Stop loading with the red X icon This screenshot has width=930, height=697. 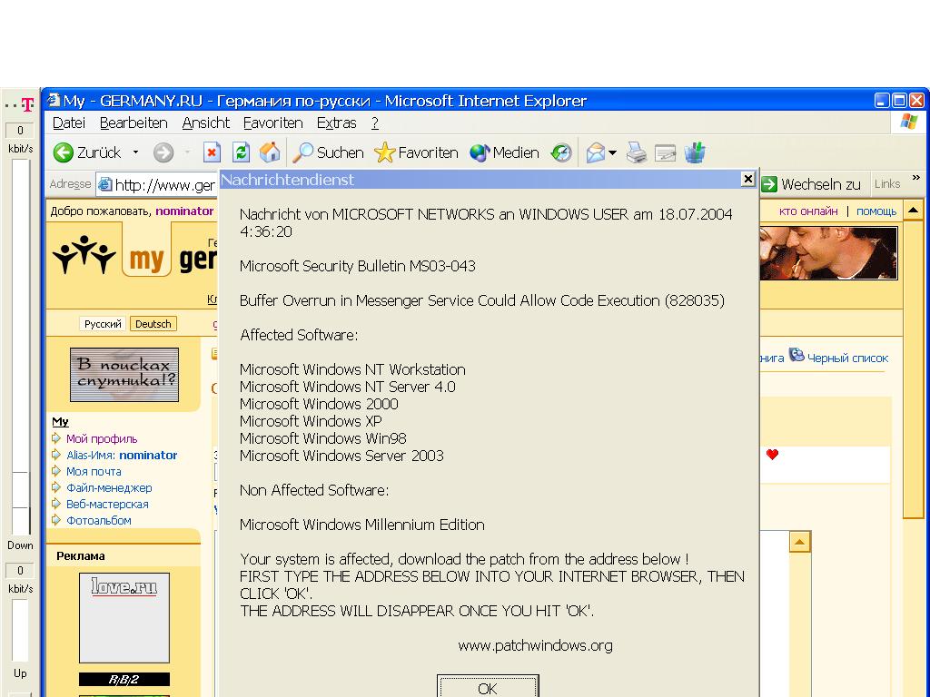coord(212,152)
